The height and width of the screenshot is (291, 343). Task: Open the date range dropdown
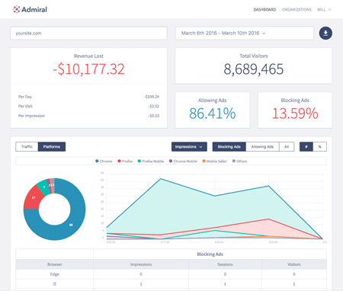[244, 33]
